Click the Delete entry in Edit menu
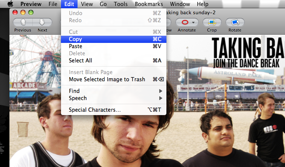The width and height of the screenshot is (285, 167). coord(114,53)
